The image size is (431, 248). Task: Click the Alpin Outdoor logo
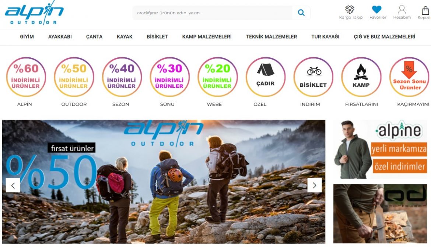[34, 13]
